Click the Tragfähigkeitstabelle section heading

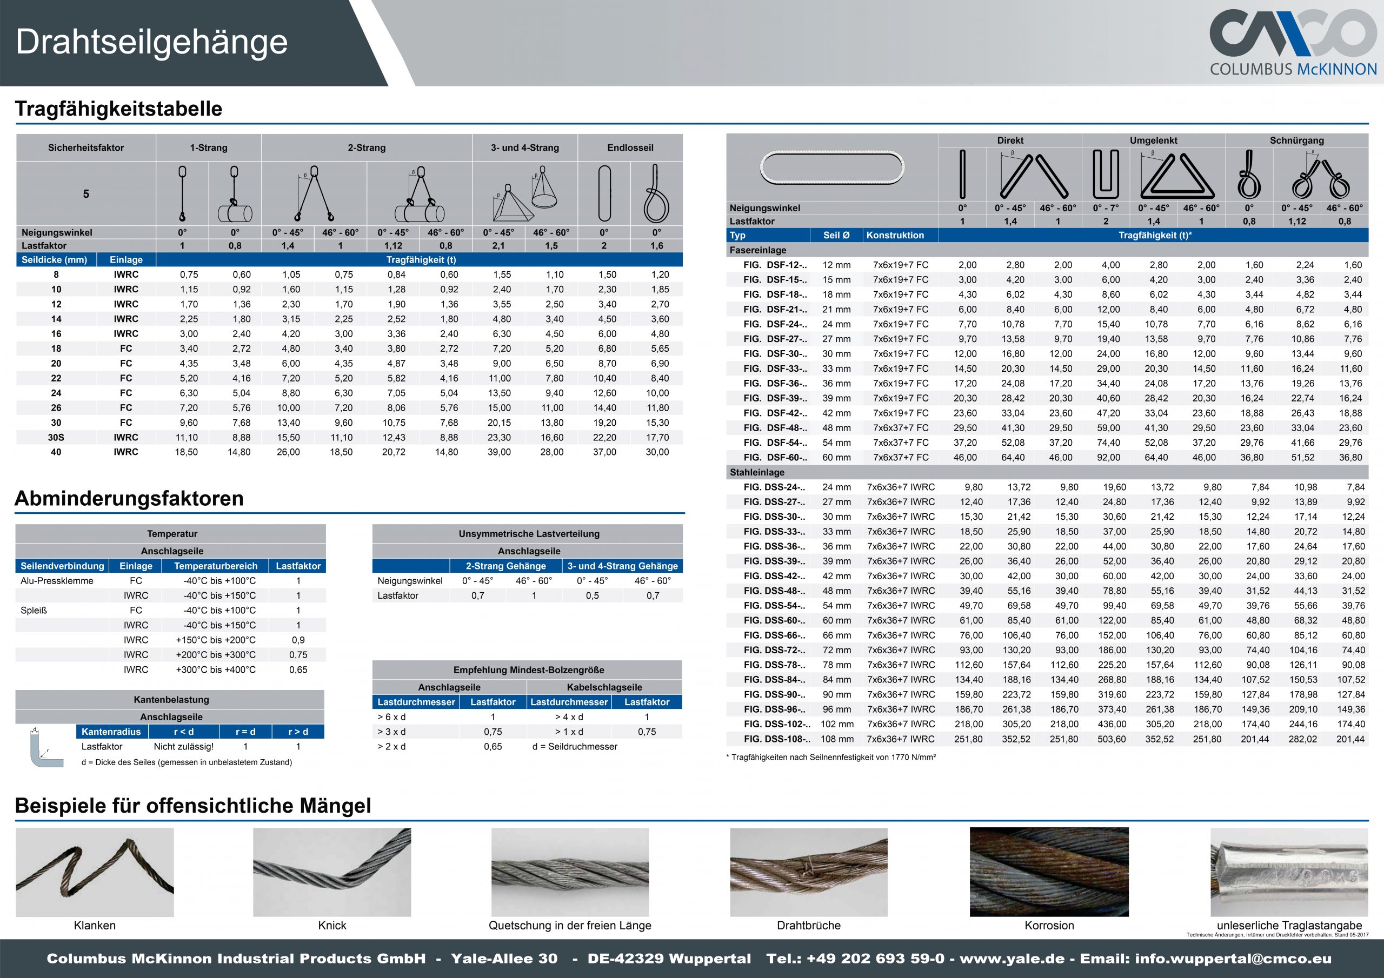click(119, 109)
